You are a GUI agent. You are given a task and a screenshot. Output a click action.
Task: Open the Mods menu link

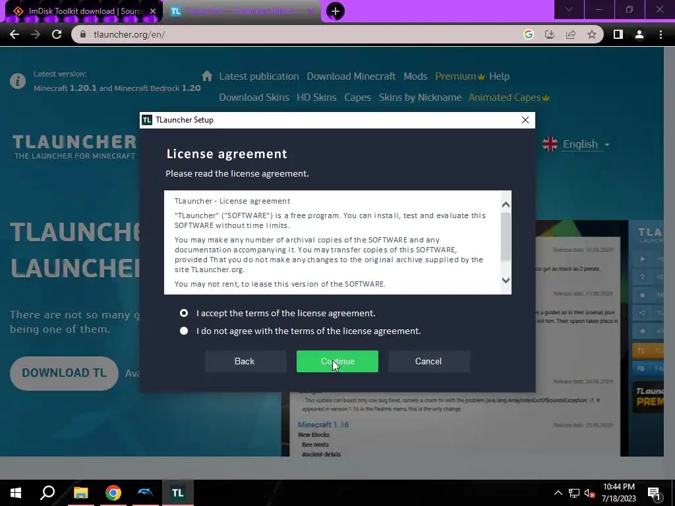pos(415,76)
